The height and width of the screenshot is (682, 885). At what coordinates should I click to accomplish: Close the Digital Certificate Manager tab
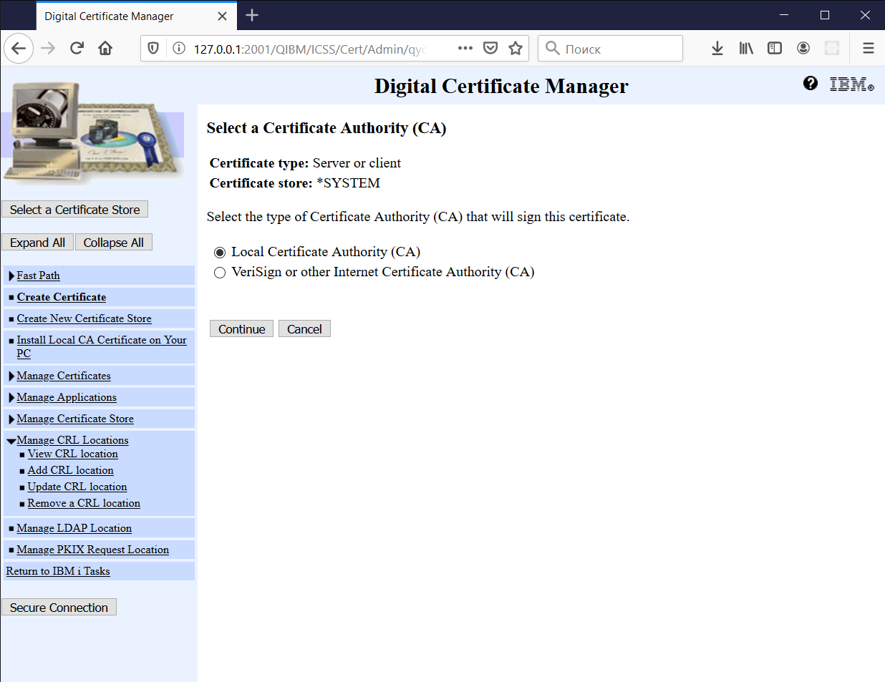tap(223, 16)
